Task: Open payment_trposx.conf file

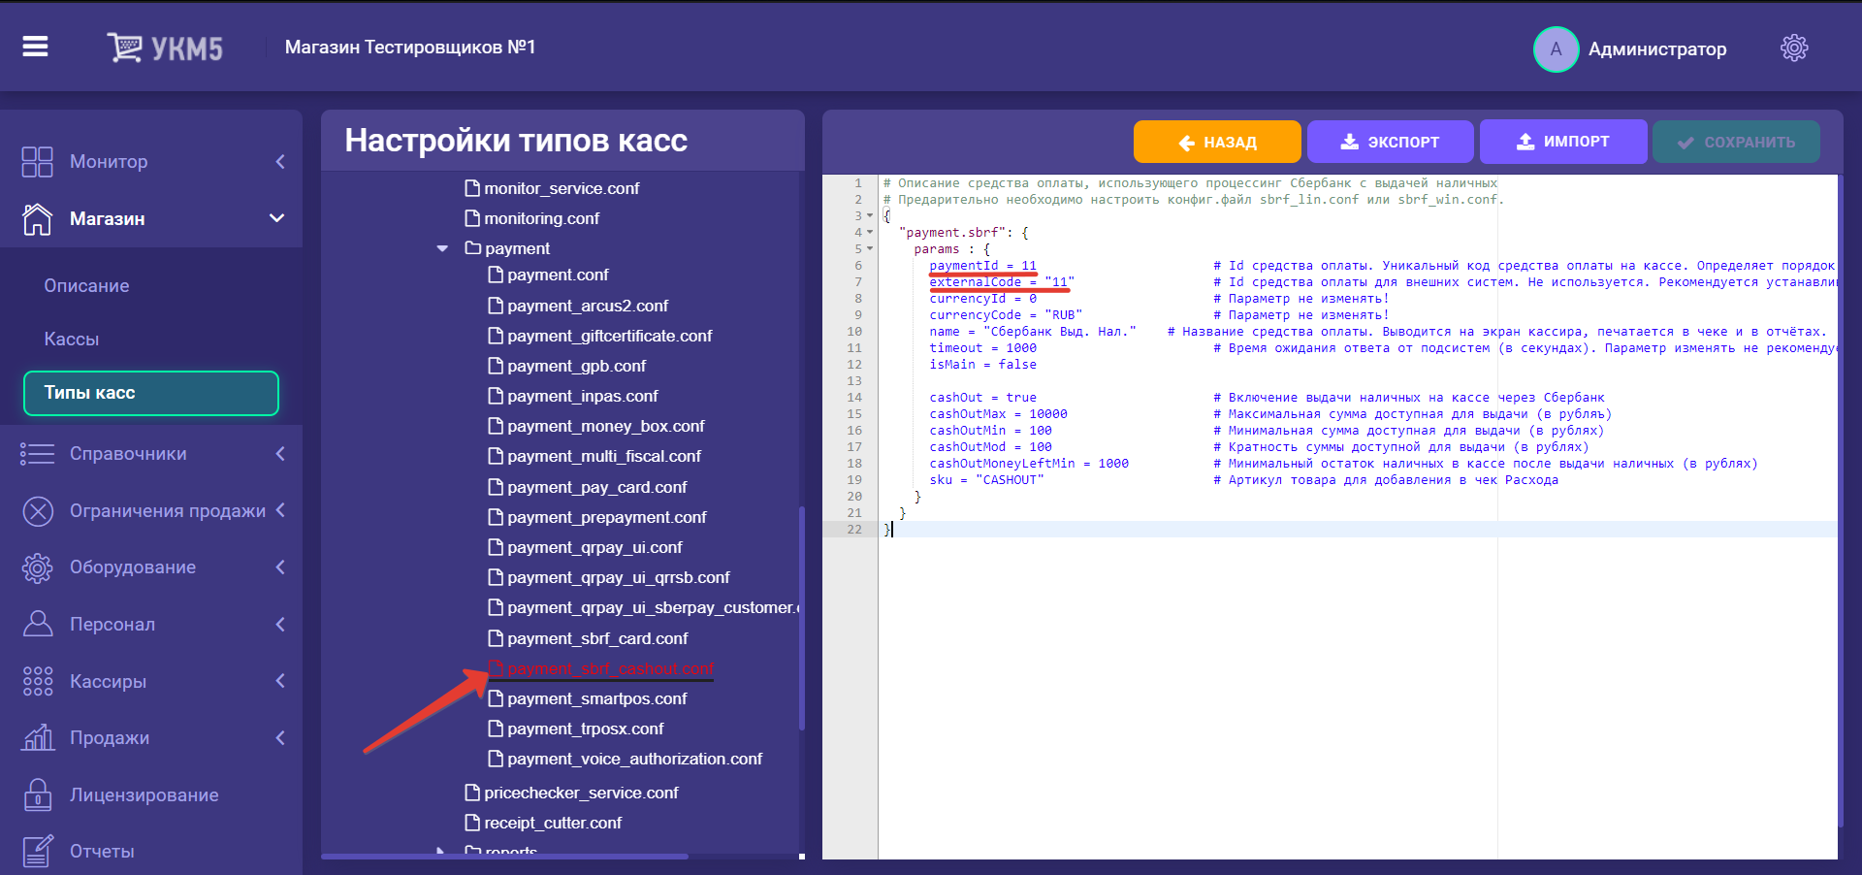Action: [x=585, y=729]
